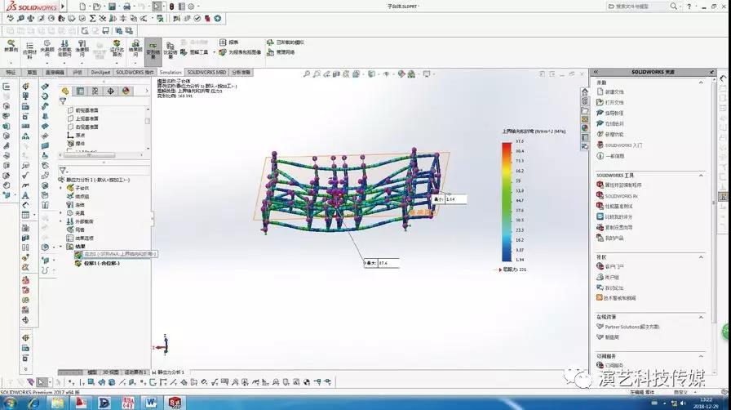Image resolution: width=731 pixels, height=410 pixels.
Task: Switch to the 草图 sketch ribbon tab
Action: click(x=32, y=73)
